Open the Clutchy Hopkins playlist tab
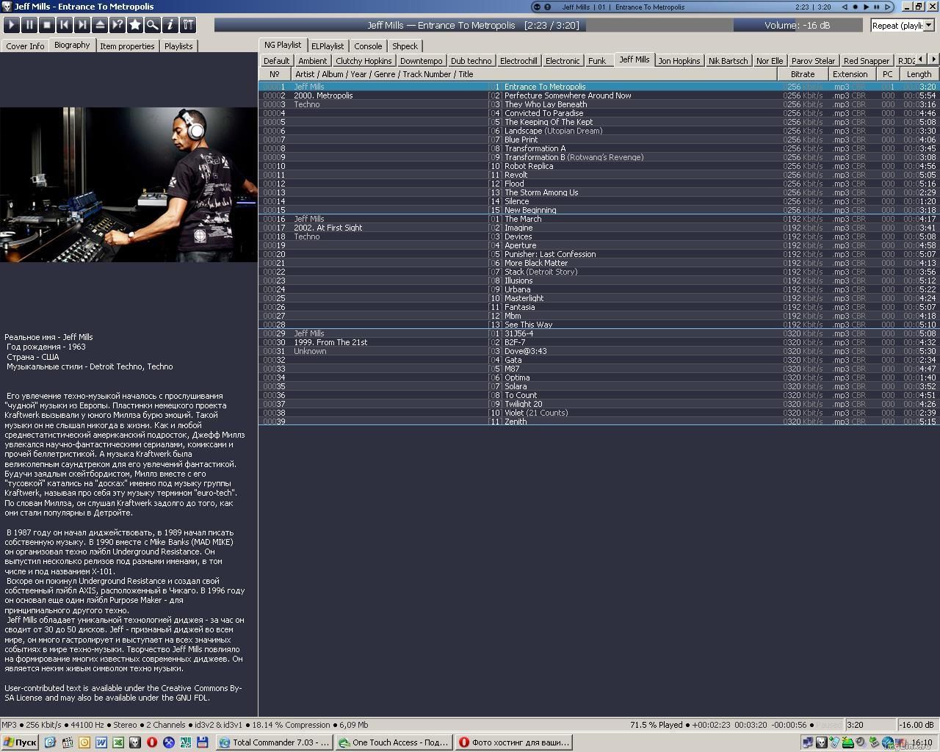 (x=364, y=61)
